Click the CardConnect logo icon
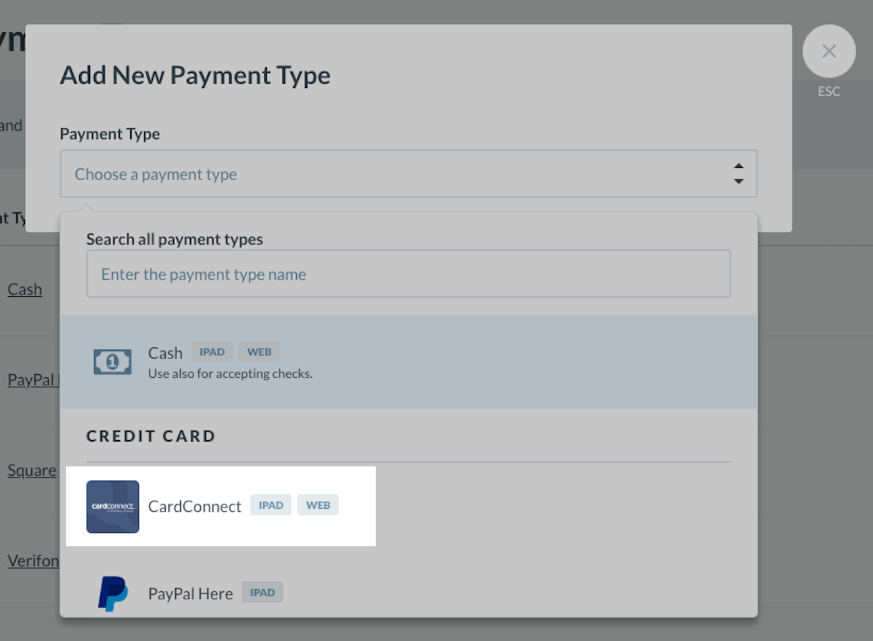Viewport: 873px width, 641px height. (113, 506)
